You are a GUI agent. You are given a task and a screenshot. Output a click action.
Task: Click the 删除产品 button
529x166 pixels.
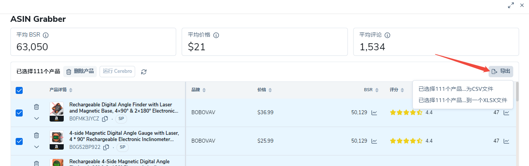coord(80,71)
